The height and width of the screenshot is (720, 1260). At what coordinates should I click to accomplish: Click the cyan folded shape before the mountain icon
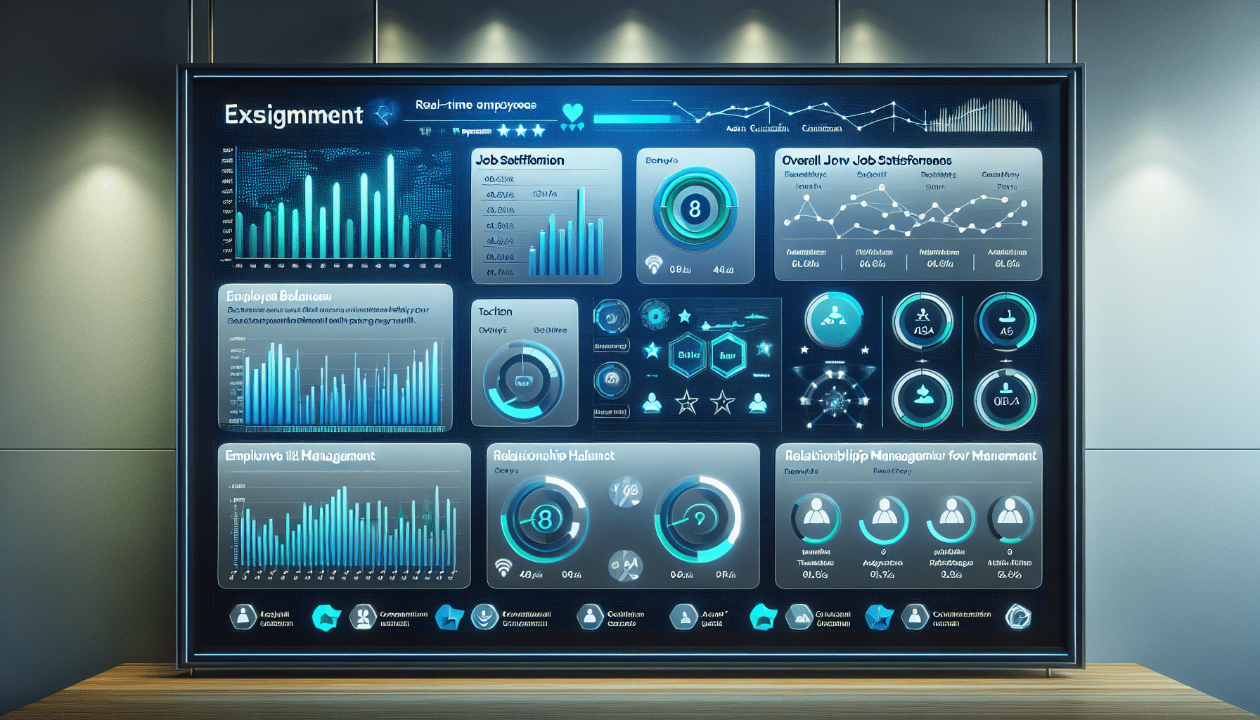(764, 617)
